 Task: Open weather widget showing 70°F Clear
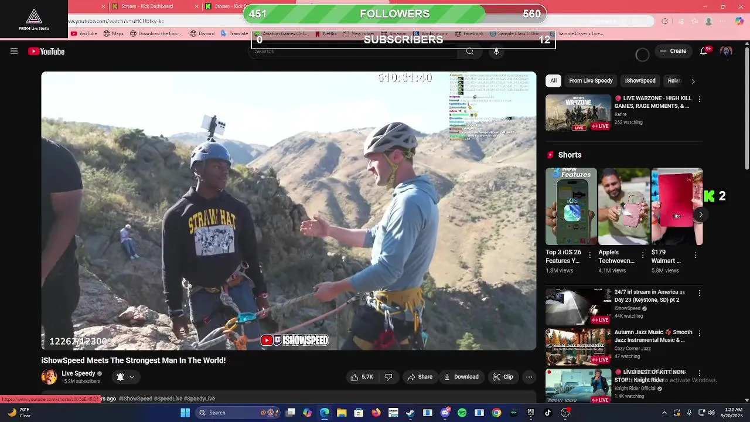pos(19,413)
